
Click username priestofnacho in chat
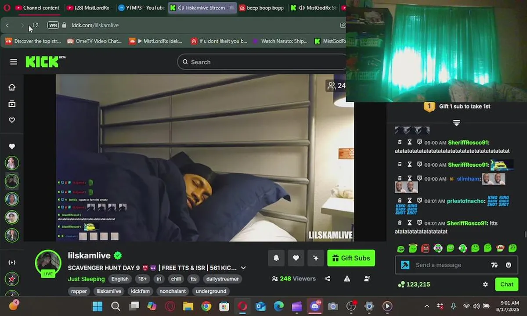(x=466, y=201)
